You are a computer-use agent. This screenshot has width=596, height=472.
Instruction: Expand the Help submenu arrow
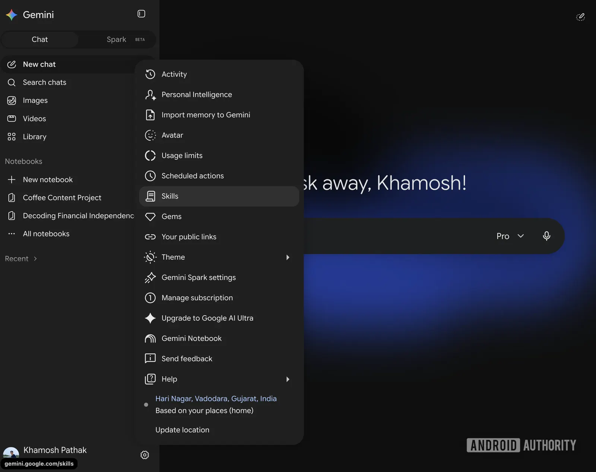click(288, 379)
